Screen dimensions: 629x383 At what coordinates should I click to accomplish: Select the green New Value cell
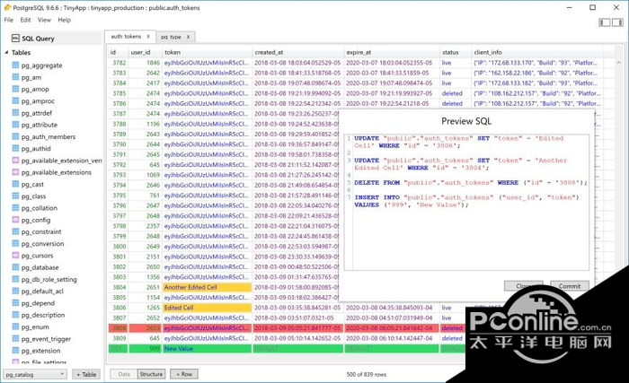click(x=208, y=349)
